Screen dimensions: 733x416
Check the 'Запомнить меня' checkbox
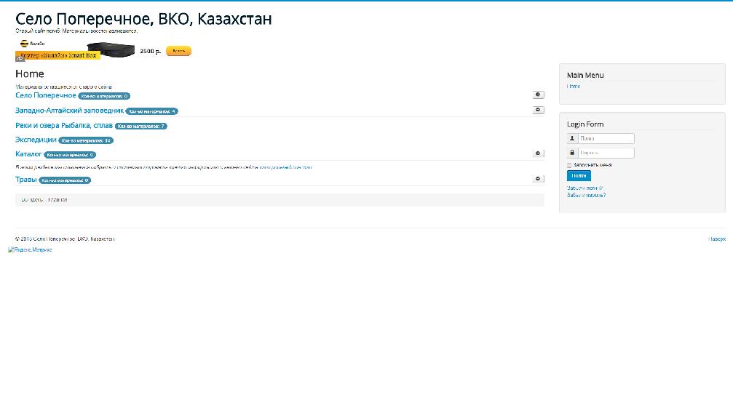point(569,165)
